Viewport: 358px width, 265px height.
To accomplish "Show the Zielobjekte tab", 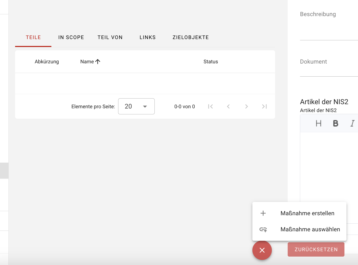I will [x=191, y=37].
